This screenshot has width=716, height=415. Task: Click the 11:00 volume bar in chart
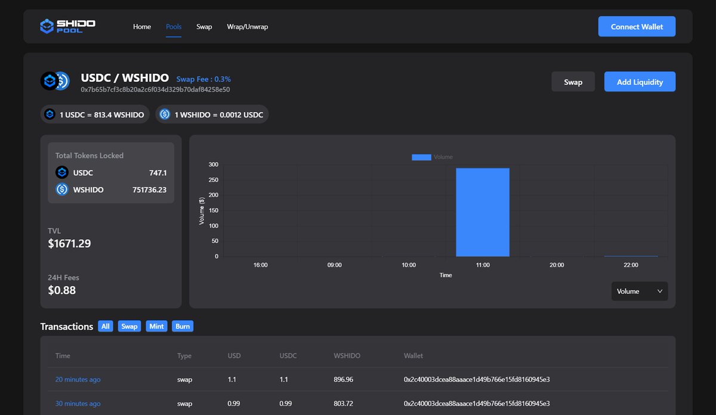click(483, 212)
